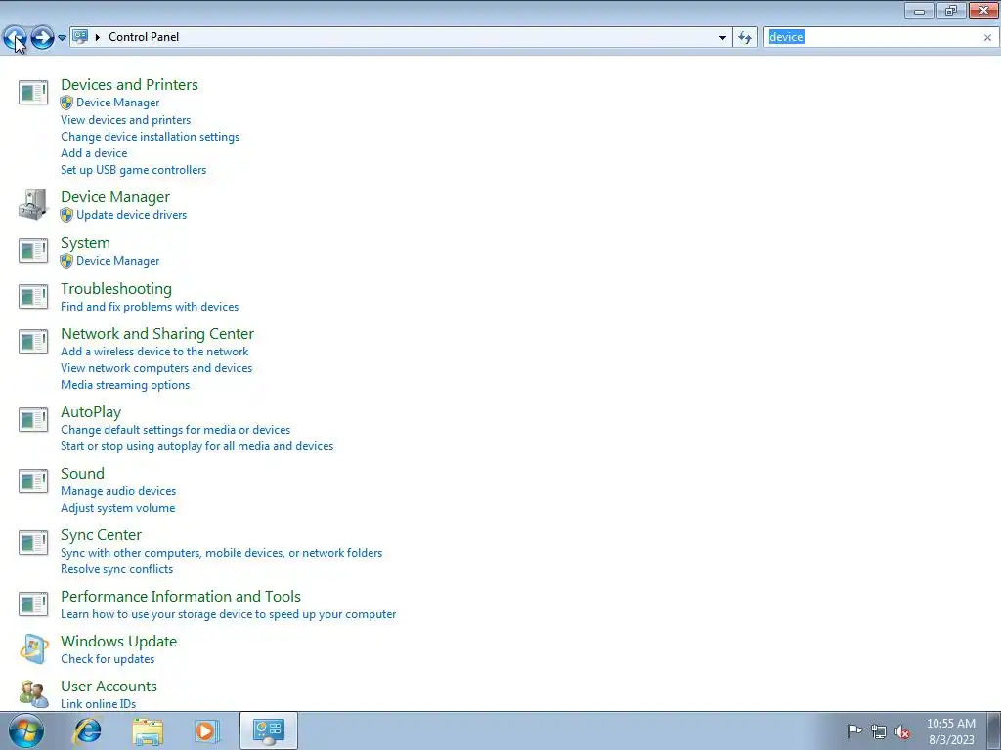Click the System category icon
The width and height of the screenshot is (1001, 750).
[x=33, y=251]
